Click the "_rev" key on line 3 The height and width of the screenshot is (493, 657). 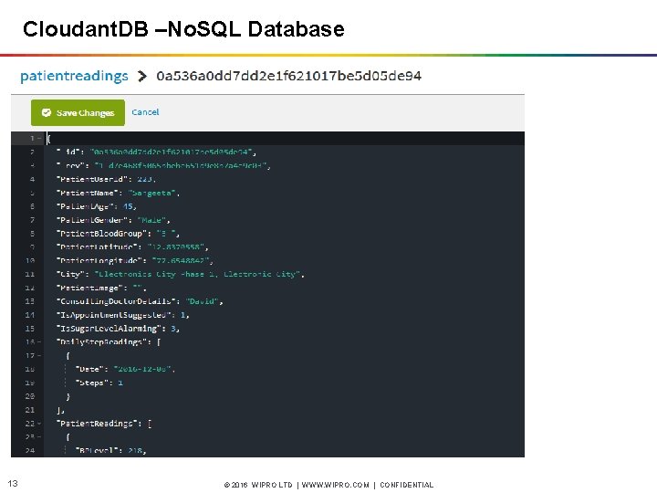click(70, 165)
